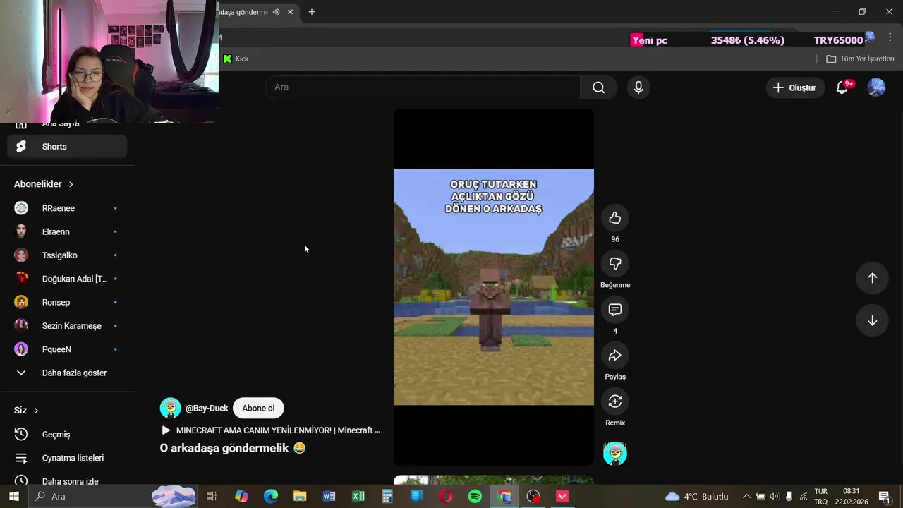Open the YouTube account avatar menu

click(x=876, y=87)
